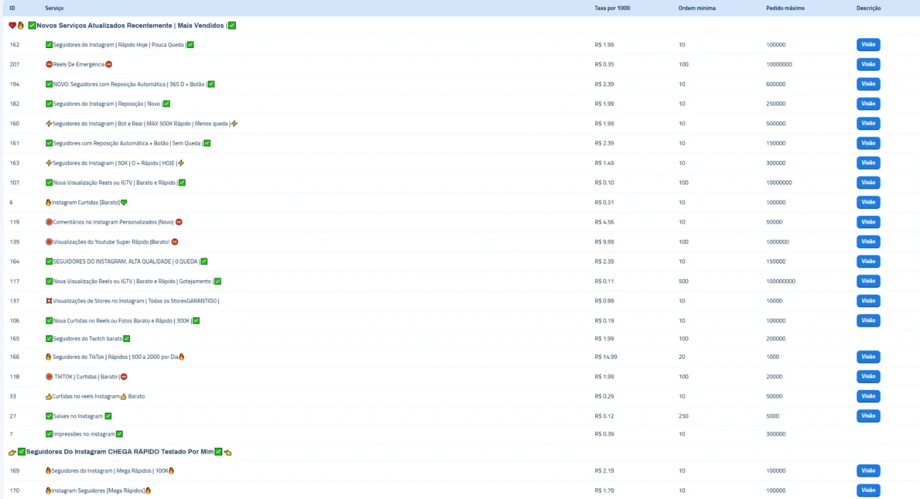
Task: Click thumbs-up icon before Curtidas no reels Instagram
Action: [49, 396]
